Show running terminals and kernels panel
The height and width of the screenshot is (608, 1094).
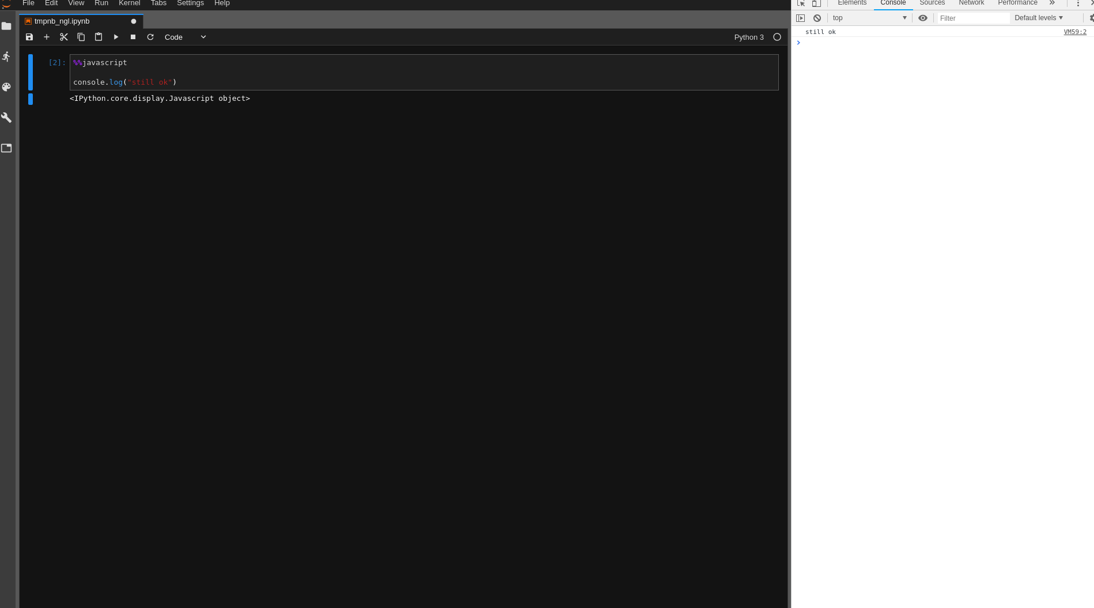[7, 56]
